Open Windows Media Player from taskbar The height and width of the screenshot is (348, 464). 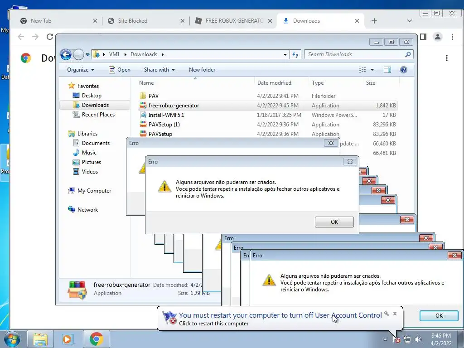click(x=68, y=339)
